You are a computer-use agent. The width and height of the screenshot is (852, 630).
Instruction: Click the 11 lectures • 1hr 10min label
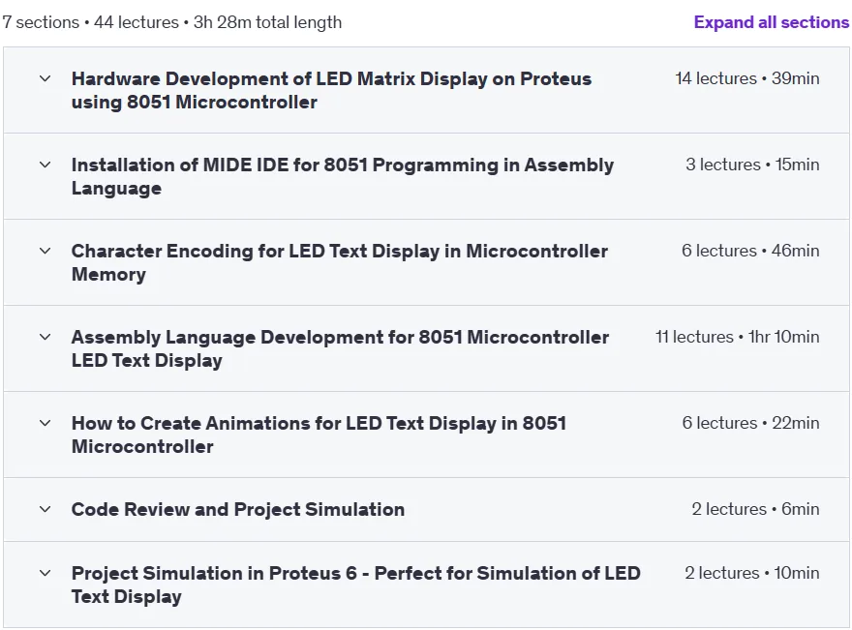tap(738, 337)
